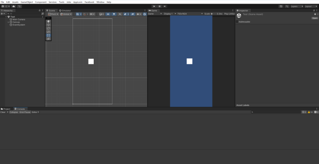This screenshot has height=164, width=319.
Task: Check the Addressable checkbox
Action: (237, 22)
